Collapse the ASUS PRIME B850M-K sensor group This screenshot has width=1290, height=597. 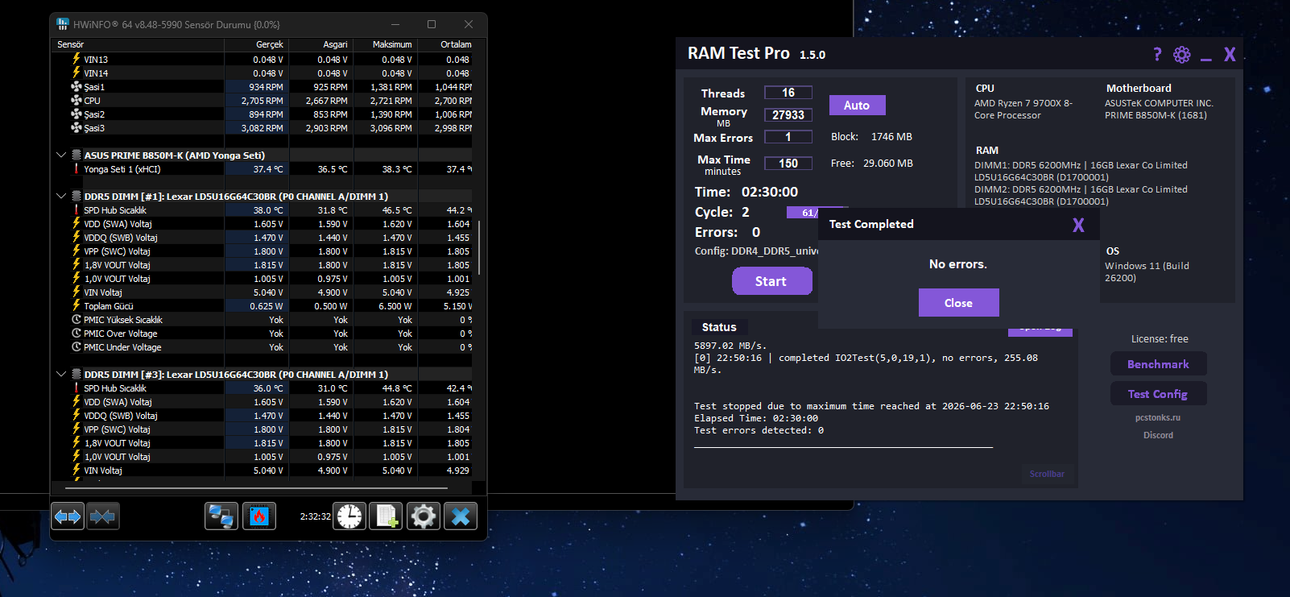[61, 155]
